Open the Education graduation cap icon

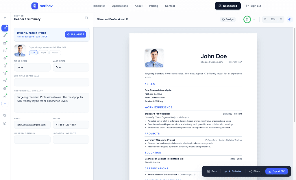5,58
